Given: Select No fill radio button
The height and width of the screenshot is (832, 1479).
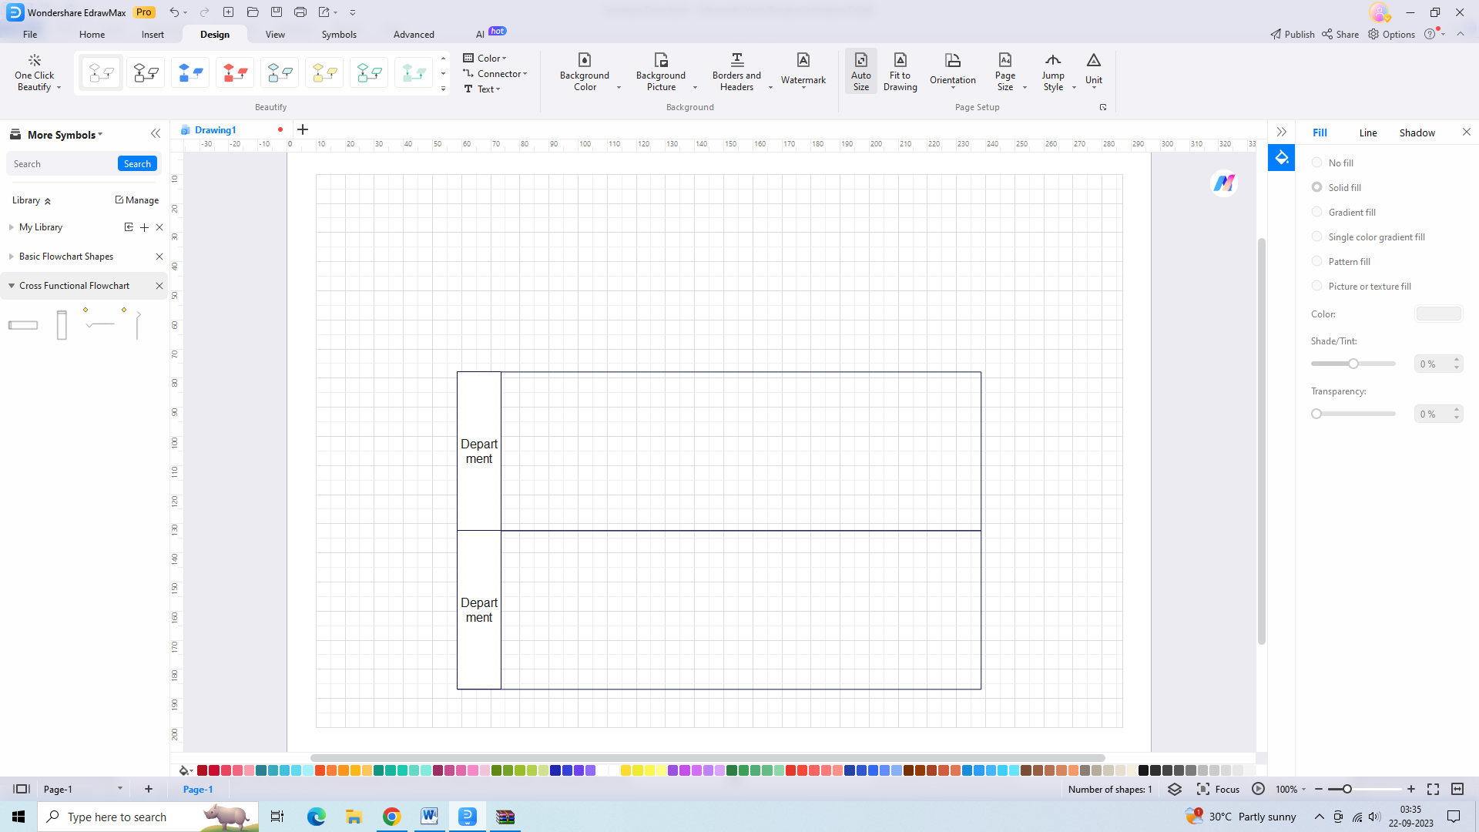Looking at the screenshot, I should pyautogui.click(x=1316, y=163).
